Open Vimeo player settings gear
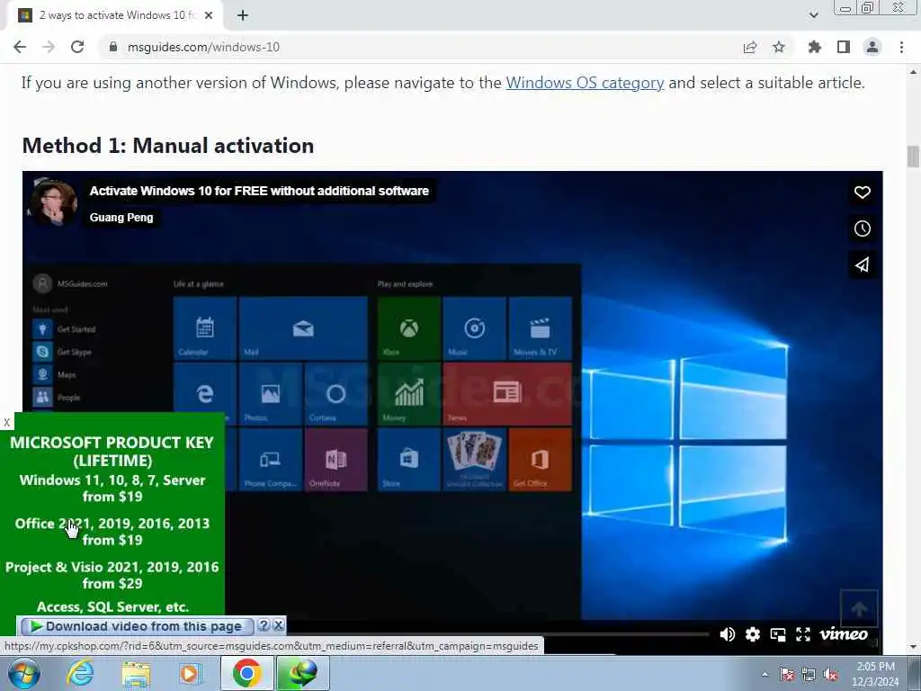 [x=753, y=634]
